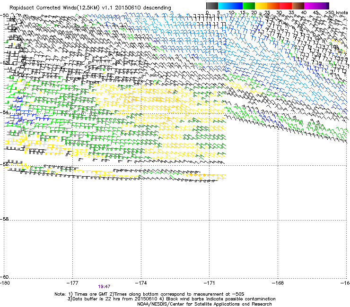Click the red 30-35 knots legend swatch
Screen dimensions: 350x307
[286, 6]
